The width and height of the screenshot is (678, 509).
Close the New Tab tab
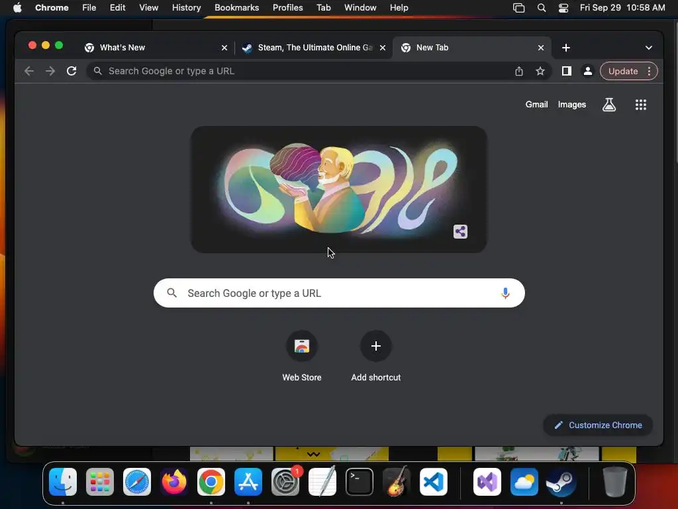click(541, 48)
